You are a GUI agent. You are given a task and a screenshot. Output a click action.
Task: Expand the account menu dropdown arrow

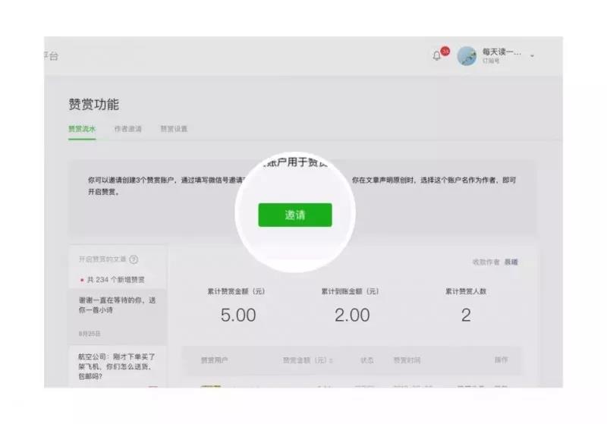coord(533,56)
